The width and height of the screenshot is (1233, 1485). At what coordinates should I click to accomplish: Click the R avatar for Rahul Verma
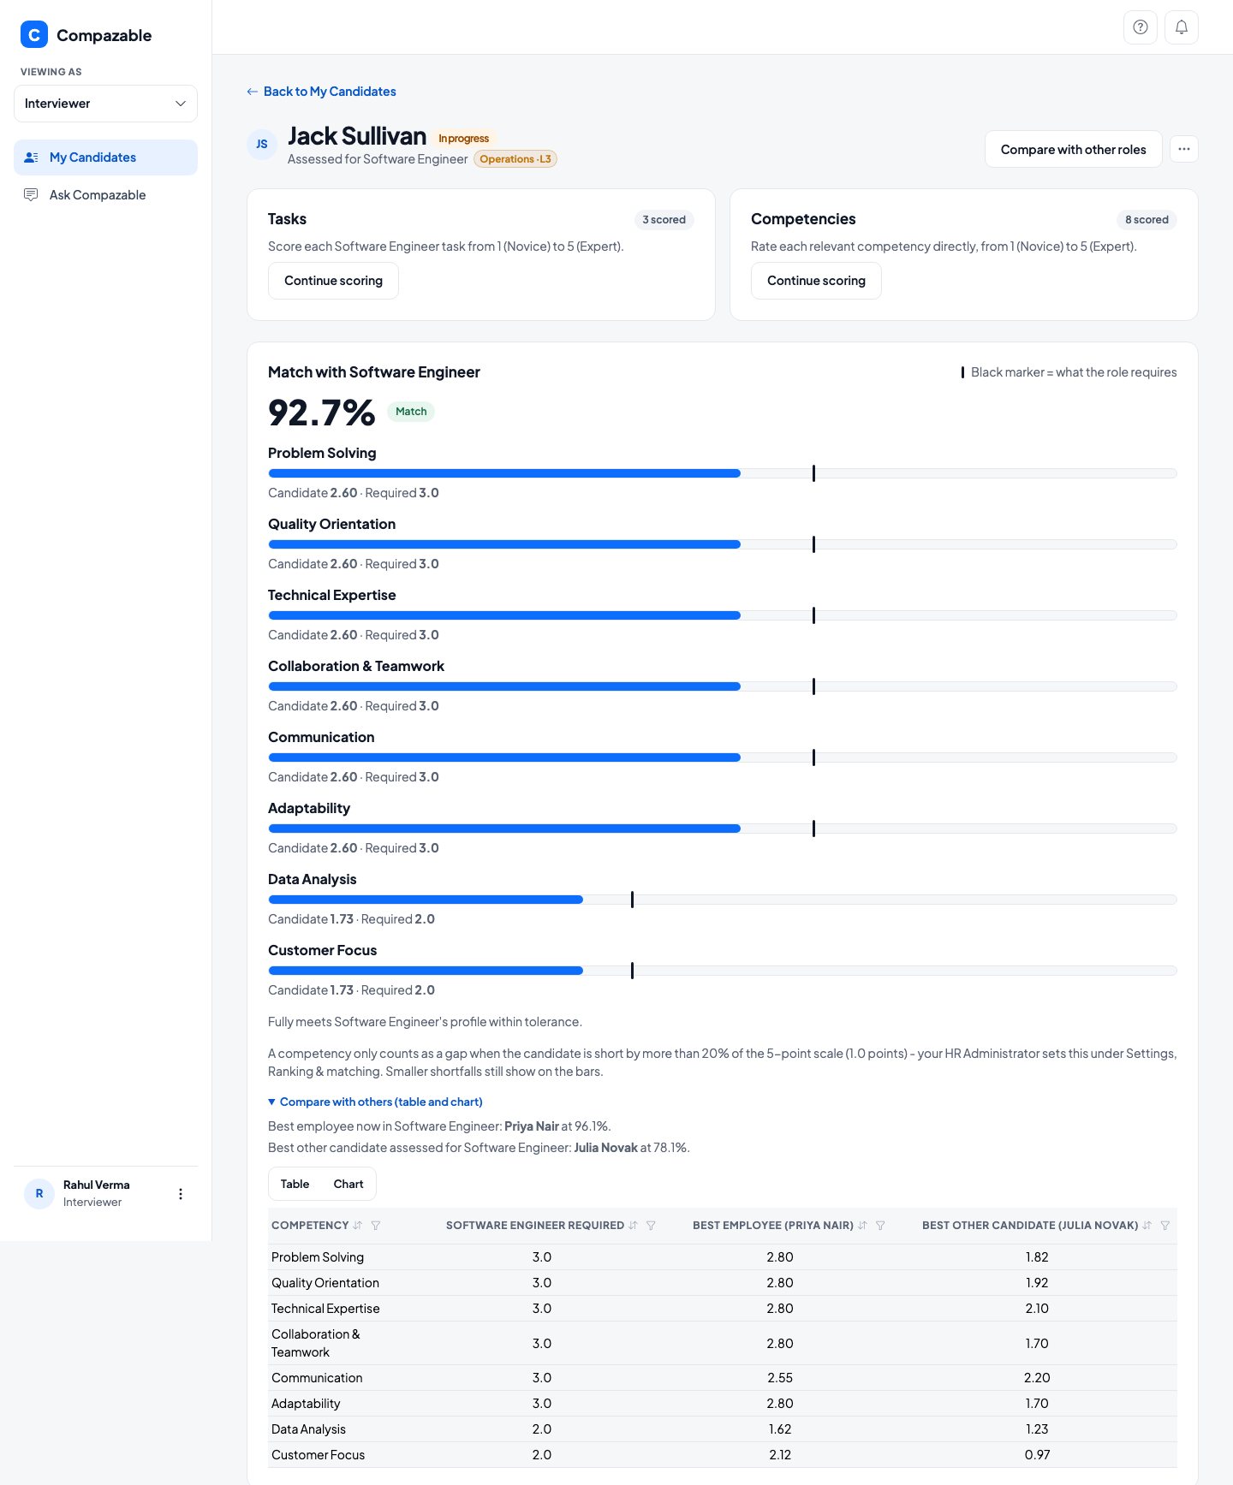pyautogui.click(x=39, y=1194)
